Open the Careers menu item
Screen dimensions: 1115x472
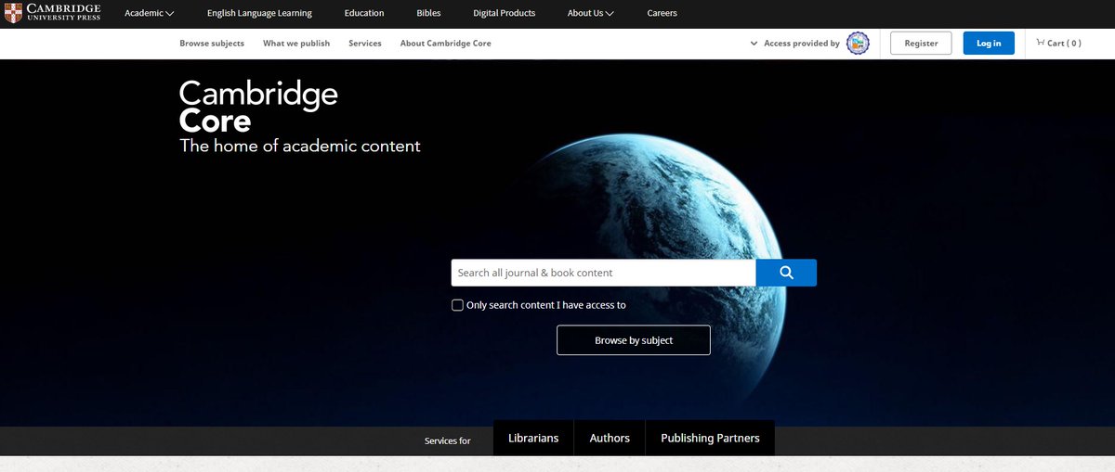[x=662, y=14]
